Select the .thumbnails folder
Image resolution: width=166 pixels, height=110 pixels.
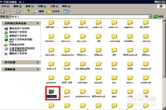67,52
